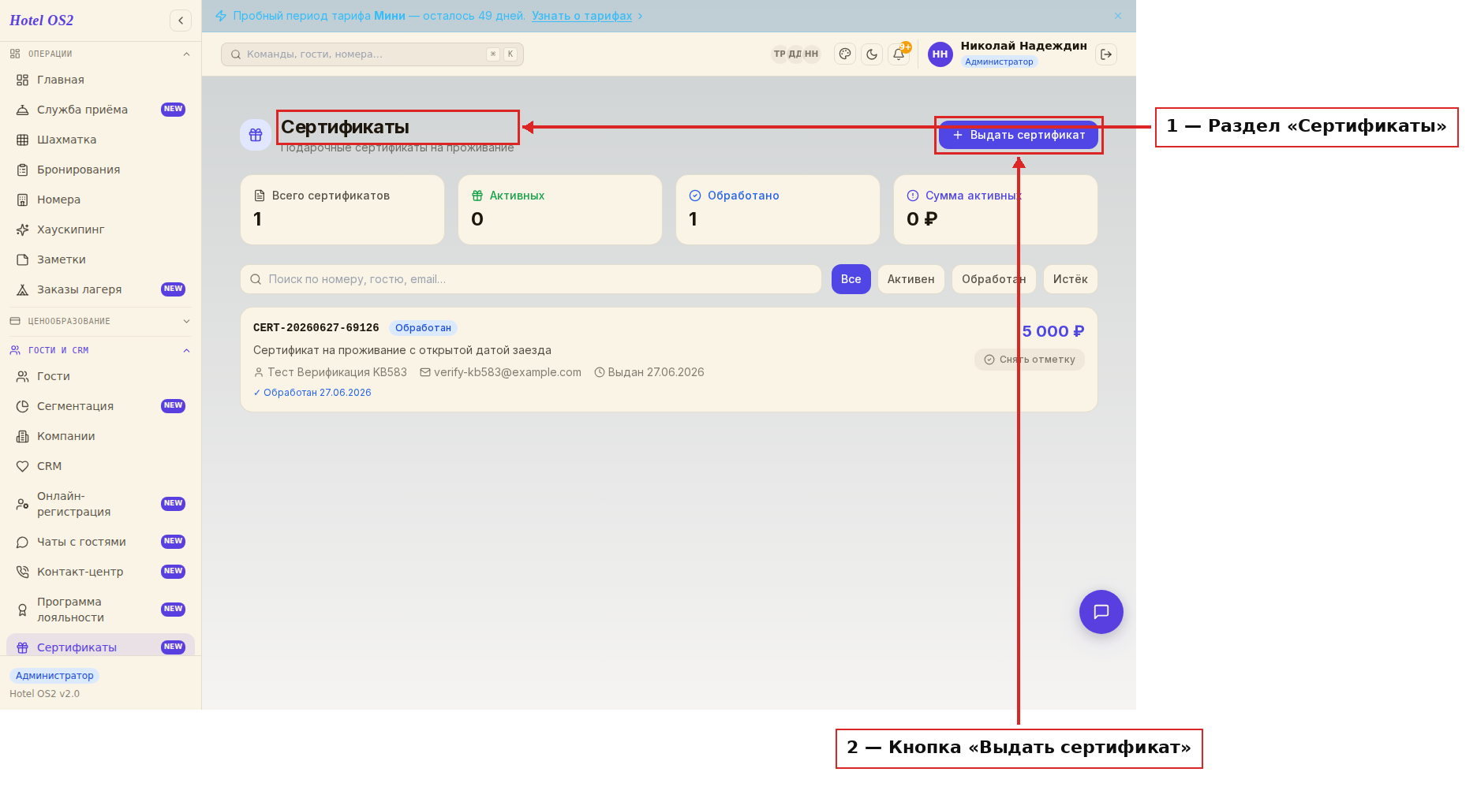This screenshot has height=787, width=1477.
Task: Collapse the ОПЕРАЦИИ section
Action: tap(100, 54)
